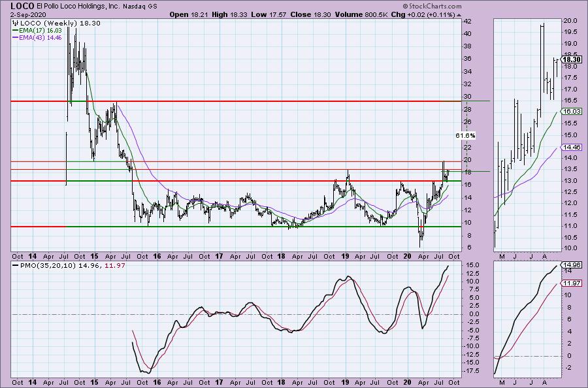Click the OHLC bar icon before LOCO (Weekly)

click(16, 24)
